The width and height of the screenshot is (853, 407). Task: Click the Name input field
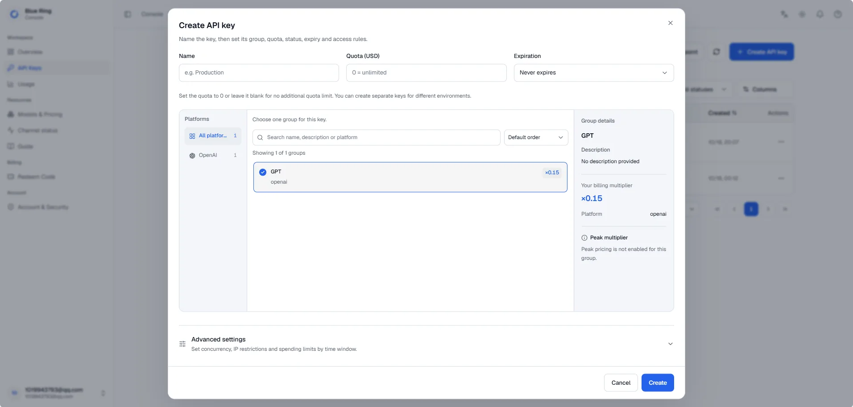point(259,73)
